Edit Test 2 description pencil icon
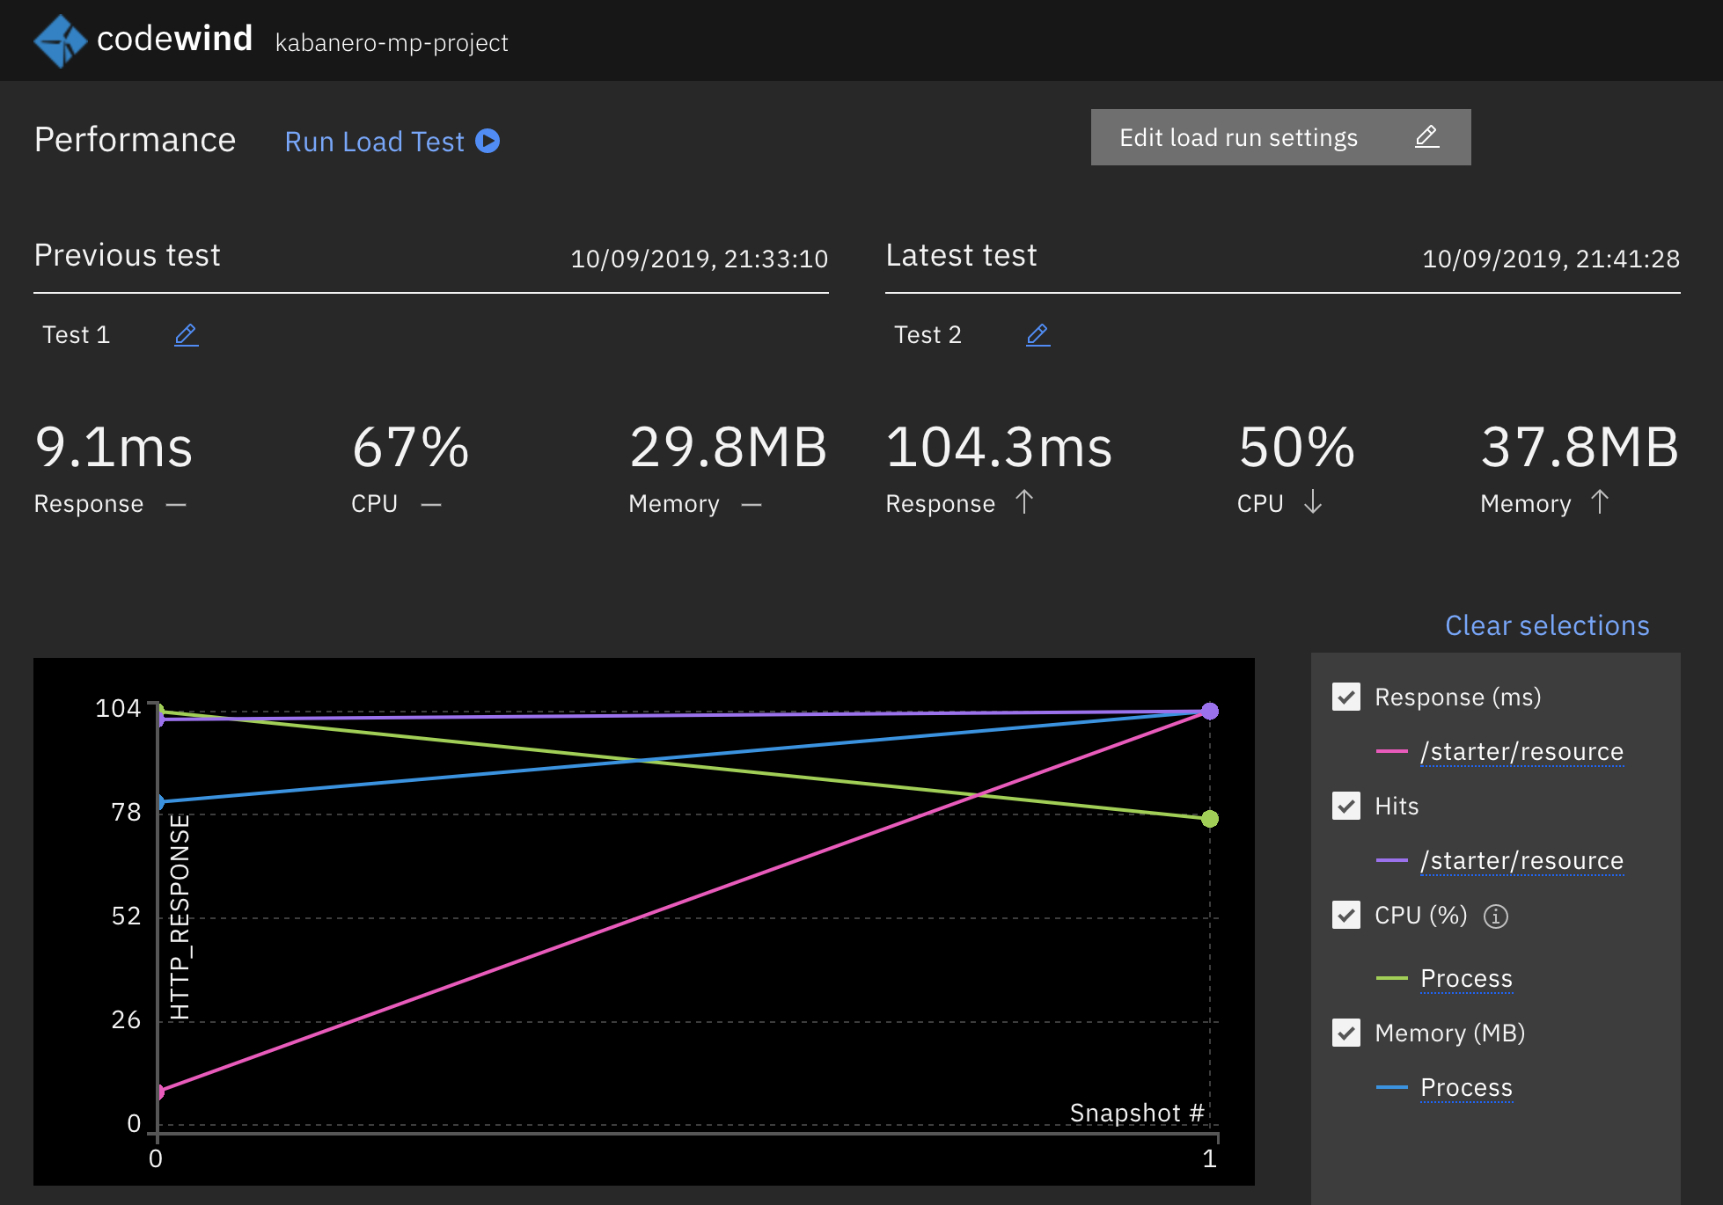The image size is (1723, 1205). point(1037,335)
